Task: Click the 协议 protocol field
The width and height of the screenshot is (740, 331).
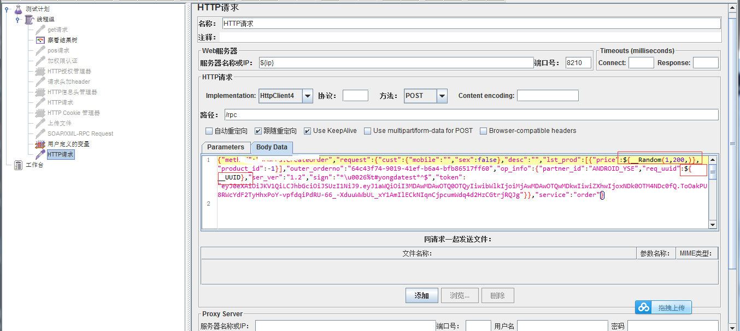Action: point(355,96)
